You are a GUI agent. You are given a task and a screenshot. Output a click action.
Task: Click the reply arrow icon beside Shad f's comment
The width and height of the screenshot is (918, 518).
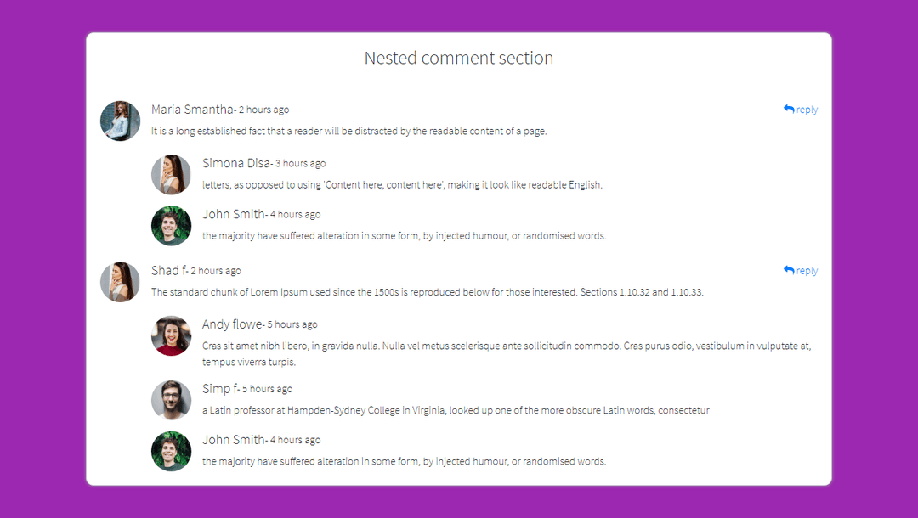[x=789, y=270]
